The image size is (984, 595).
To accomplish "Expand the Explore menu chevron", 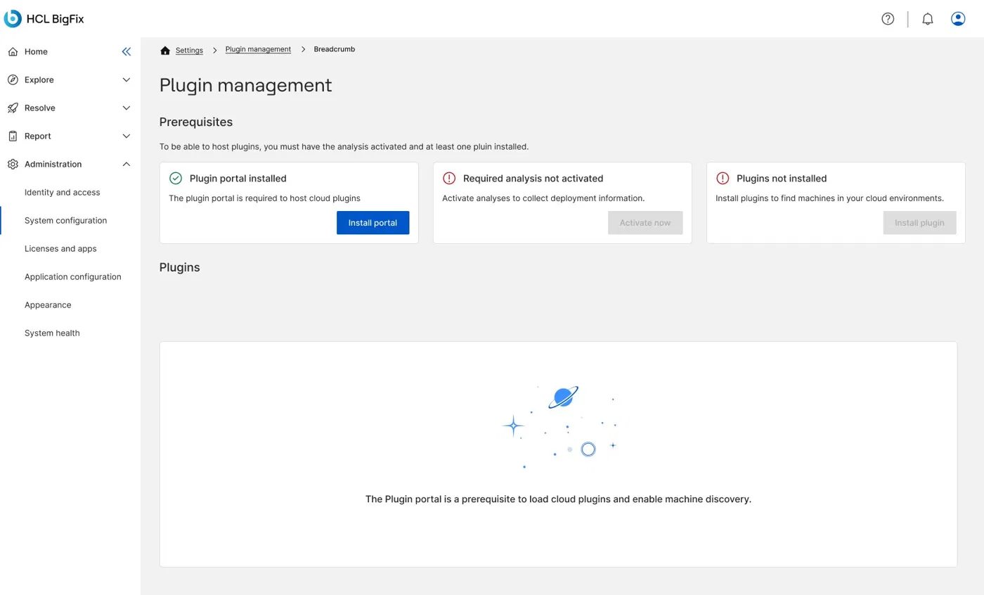I will [127, 79].
